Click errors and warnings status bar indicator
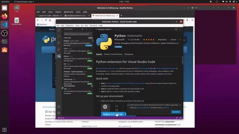Screen dimensions: 239x134 (x=60, y=118)
